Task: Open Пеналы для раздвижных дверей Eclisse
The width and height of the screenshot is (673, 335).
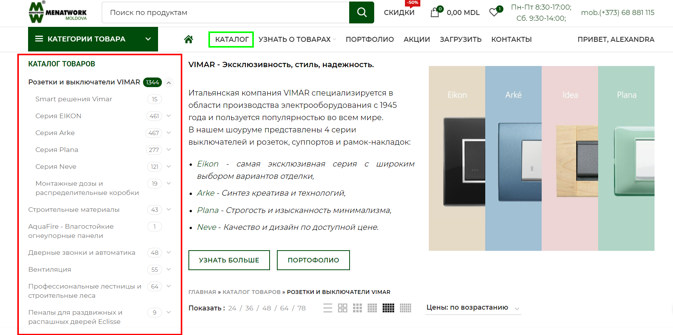Action: [75, 317]
